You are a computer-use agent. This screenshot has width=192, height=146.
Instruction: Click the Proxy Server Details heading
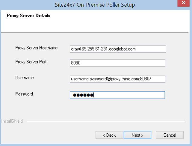click(x=28, y=15)
